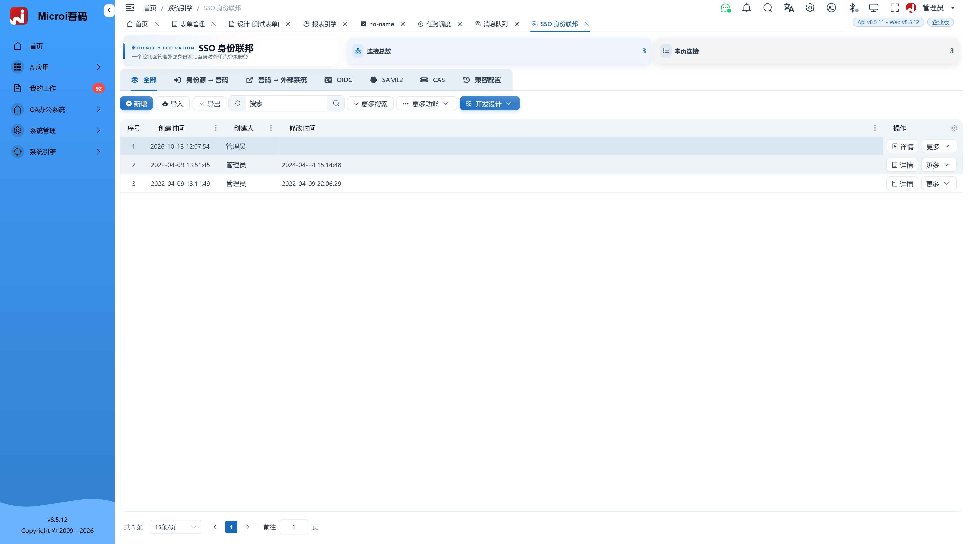Close the 表单管理 tab
Image resolution: width=968 pixels, height=544 pixels.
[x=214, y=24]
